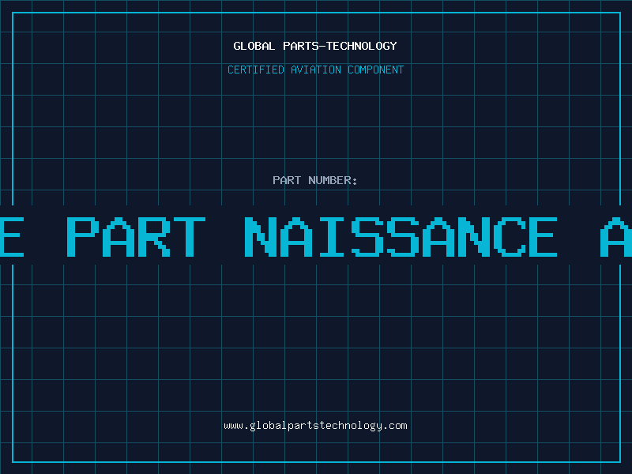The width and height of the screenshot is (632, 474).
Task: Click PARTS-TECHNOLOGY in the white heading
Action: [340, 46]
